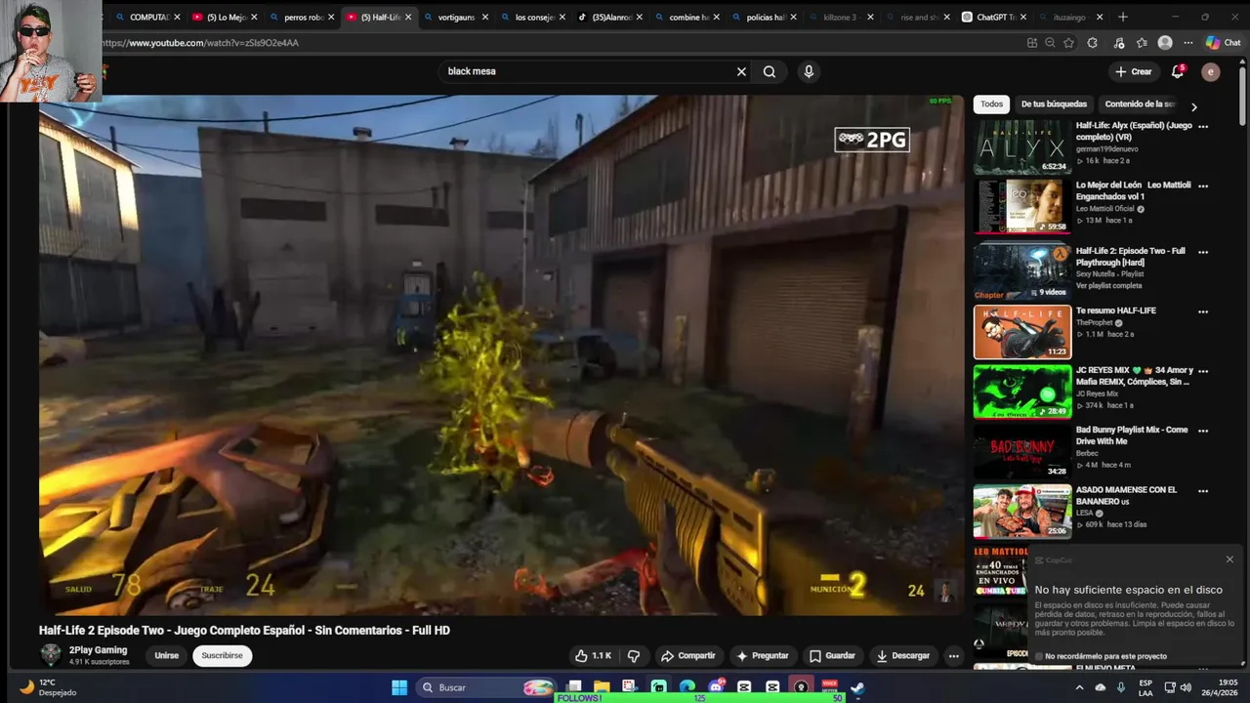Open the weather widget showing 12°C
Screen dimensions: 1250x703
pos(49,687)
